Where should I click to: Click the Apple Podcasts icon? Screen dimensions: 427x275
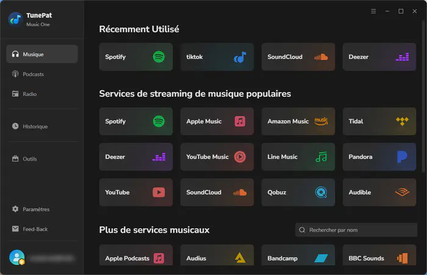point(159,258)
